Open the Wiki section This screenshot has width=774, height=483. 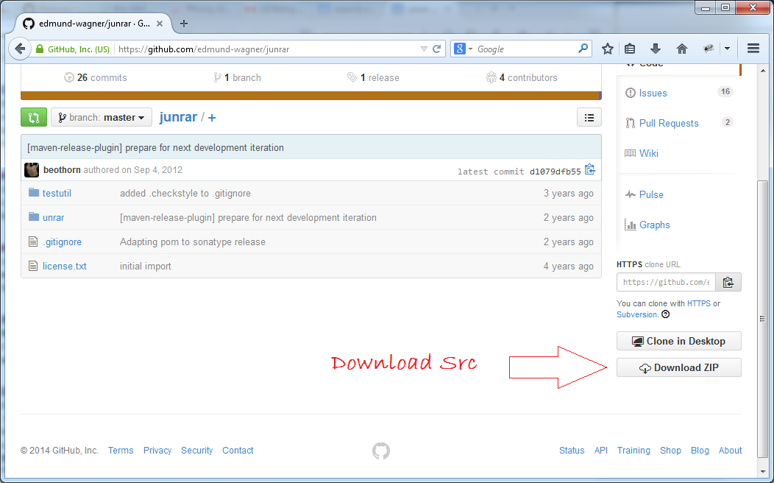pyautogui.click(x=649, y=153)
